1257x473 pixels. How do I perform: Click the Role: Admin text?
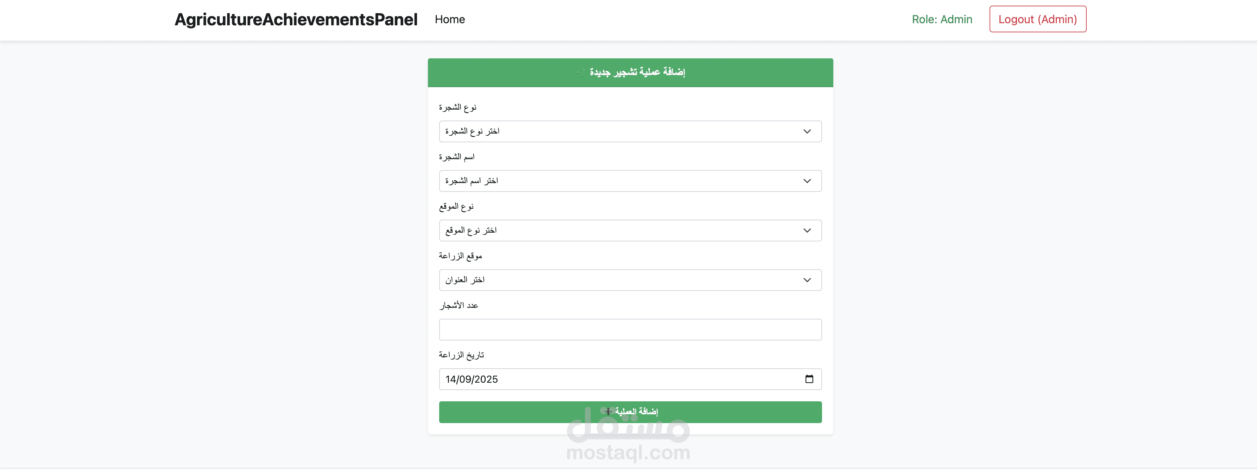click(941, 19)
